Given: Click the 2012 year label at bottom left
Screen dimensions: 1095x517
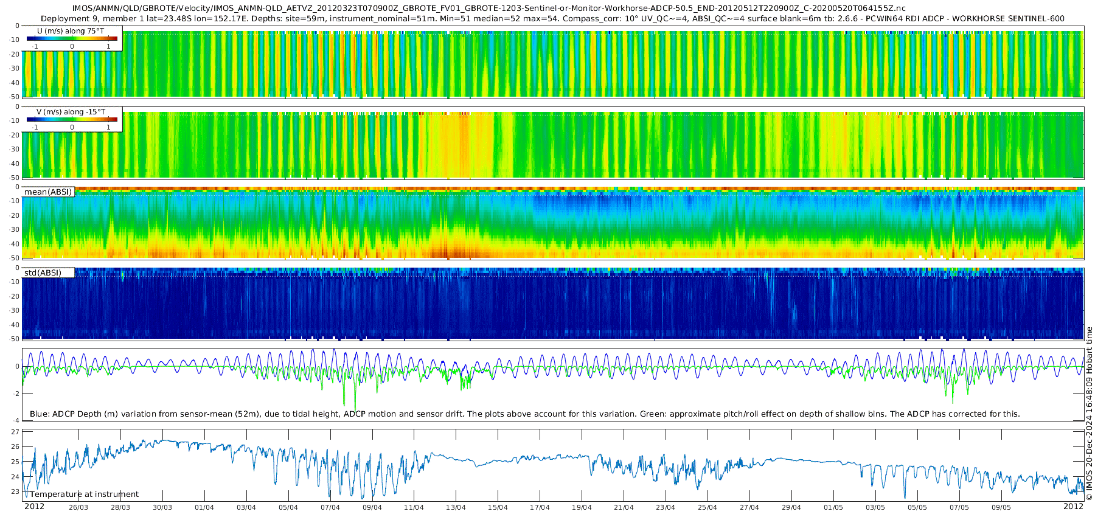Looking at the screenshot, I should pyautogui.click(x=34, y=507).
